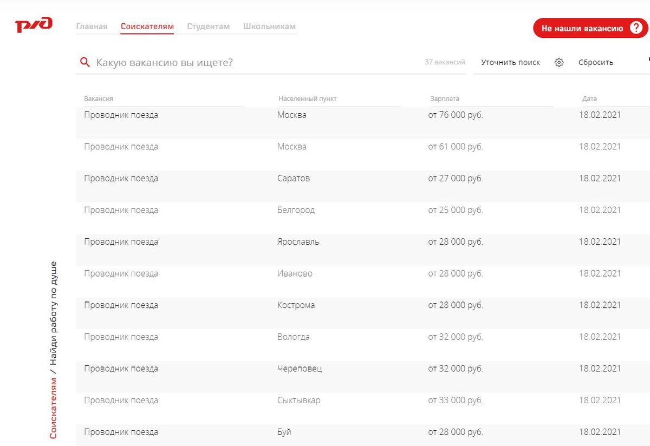Click the Не нашли вакансию button

[590, 28]
